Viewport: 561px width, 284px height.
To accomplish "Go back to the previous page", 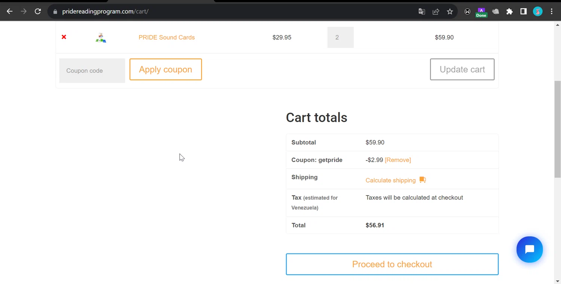I will click(9, 12).
